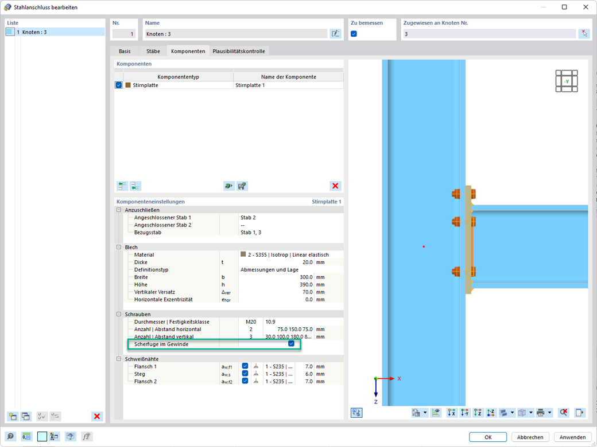Set view in -Y direction
Image resolution: width=597 pixels, height=447 pixels.
point(464,413)
